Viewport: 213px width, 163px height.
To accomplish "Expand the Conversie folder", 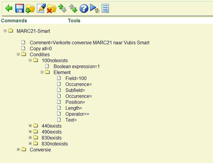I will [18, 149].
